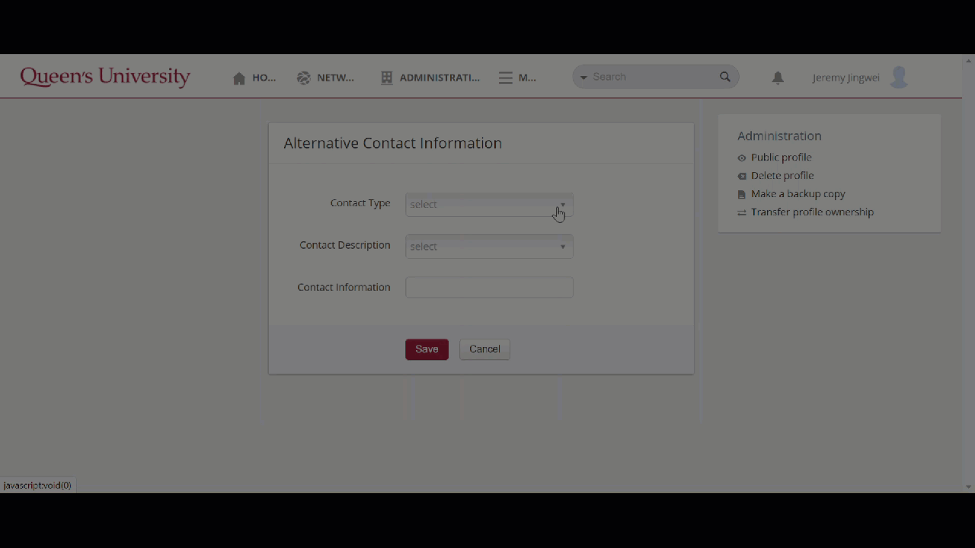Click the eye icon beside Public profile
975x548 pixels.
(742, 158)
